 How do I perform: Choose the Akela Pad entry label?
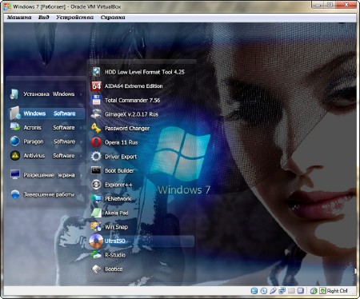pos(116,213)
